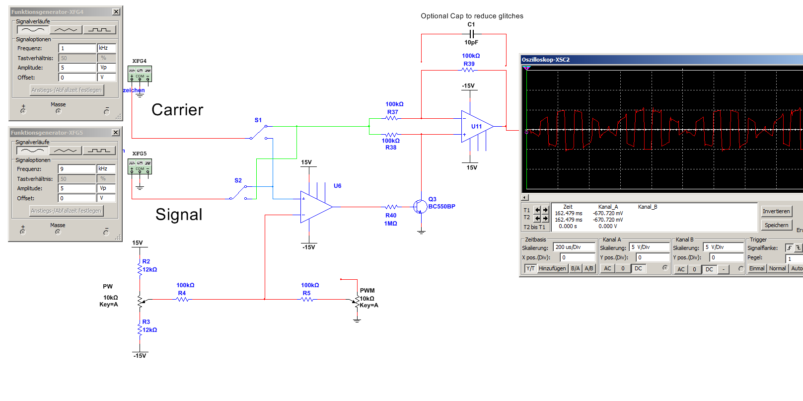Select the Kanal A radio button
This screenshot has width=803, height=401.
pyautogui.click(x=665, y=268)
